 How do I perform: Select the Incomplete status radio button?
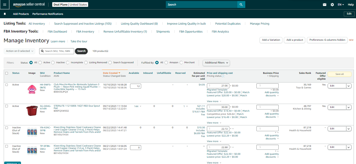click(68, 63)
